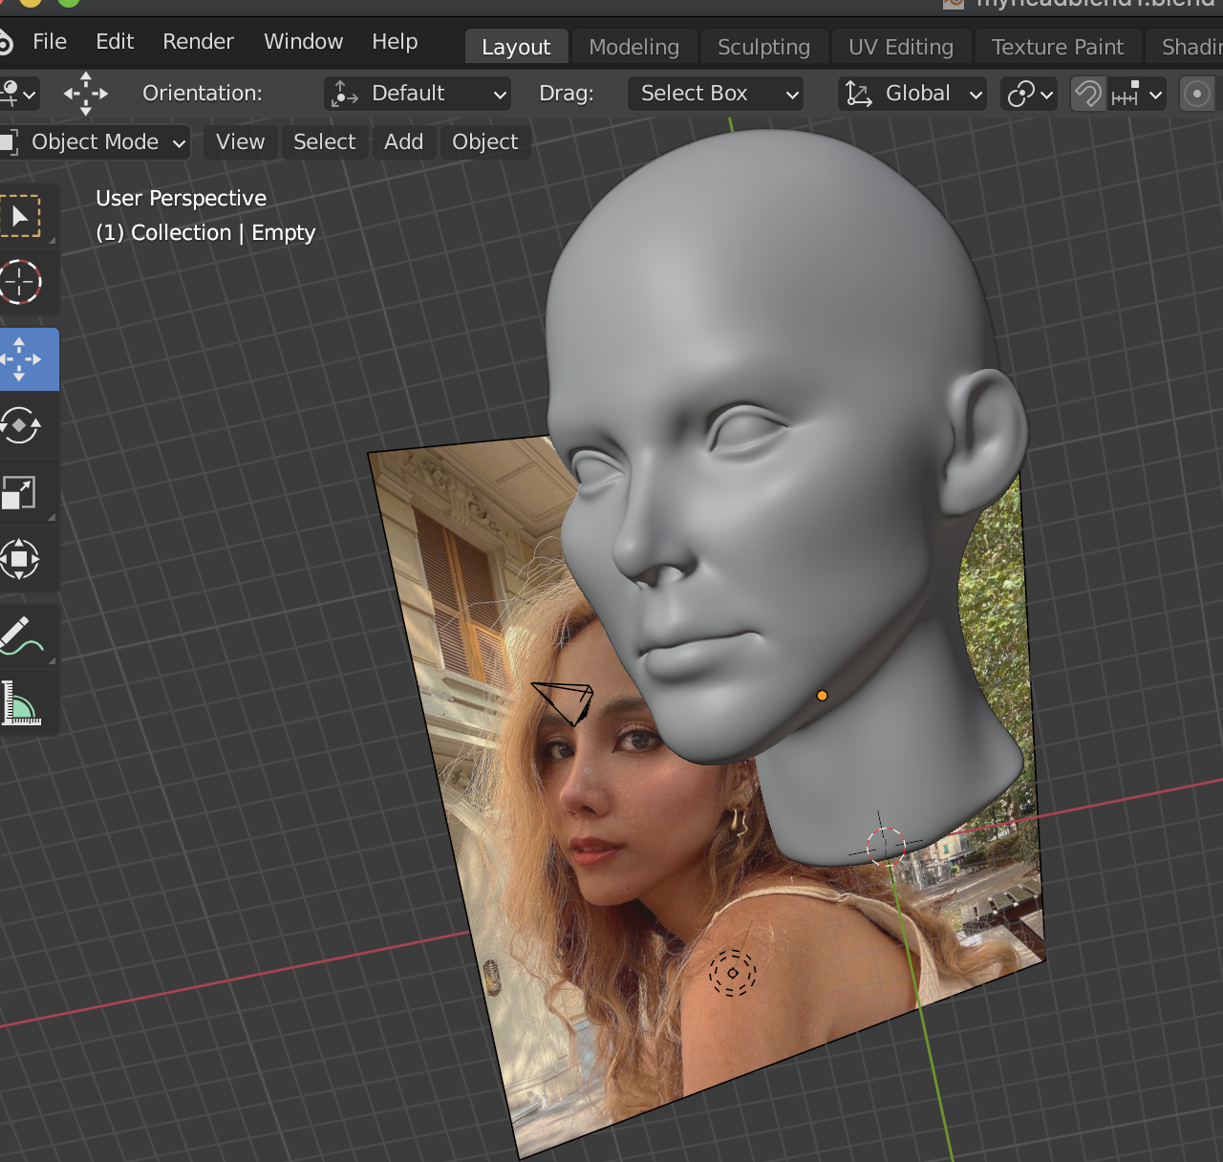Switch to the UV Editing workspace tab
Image resolution: width=1223 pixels, height=1162 pixels.
point(901,47)
